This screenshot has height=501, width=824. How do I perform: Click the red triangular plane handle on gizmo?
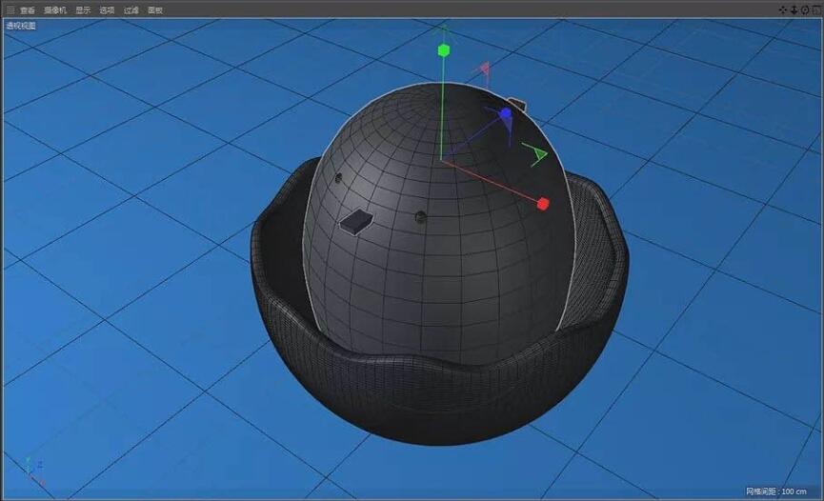pos(484,70)
